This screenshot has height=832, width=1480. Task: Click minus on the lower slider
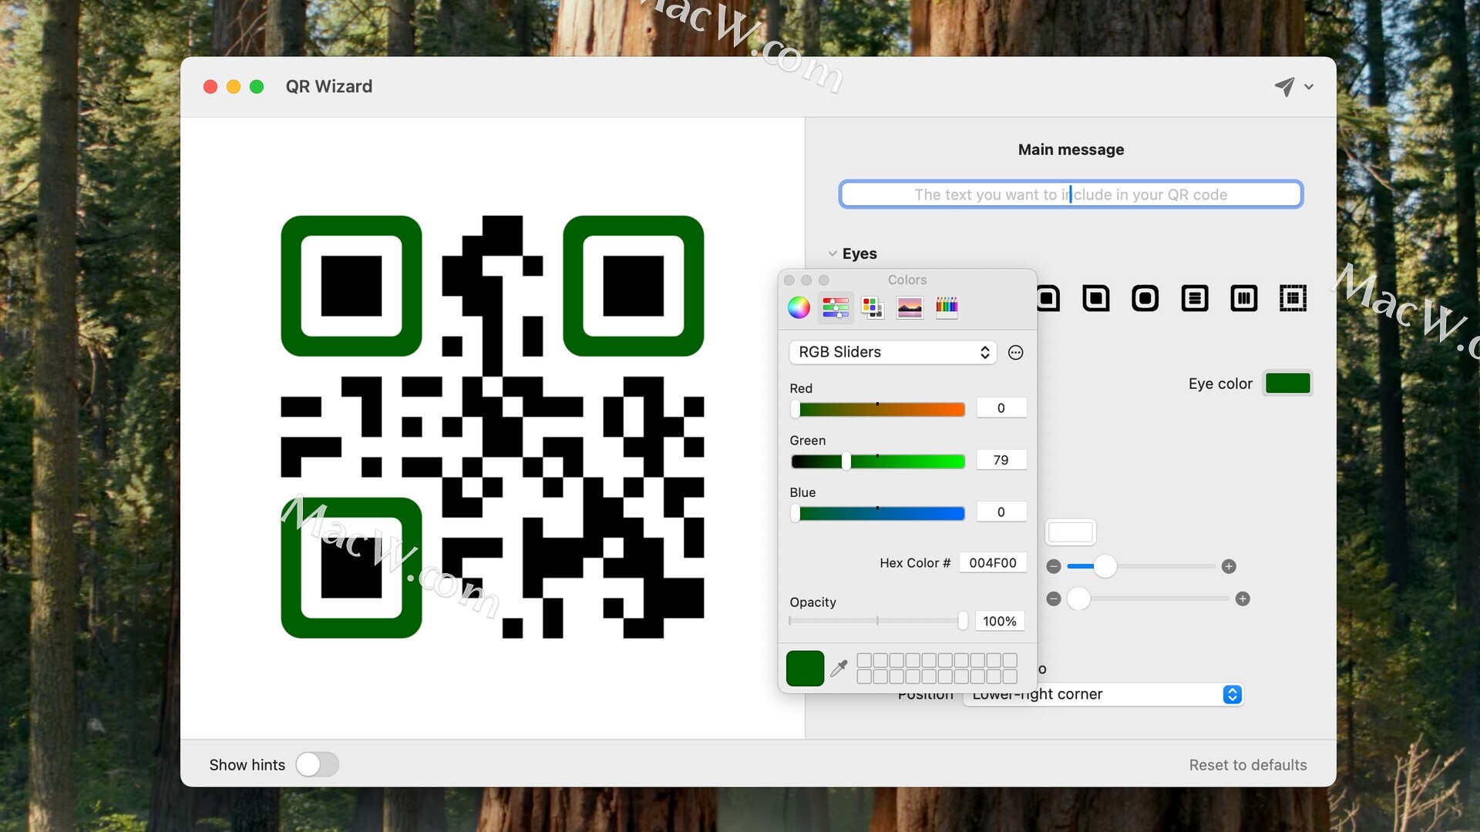tap(1054, 599)
